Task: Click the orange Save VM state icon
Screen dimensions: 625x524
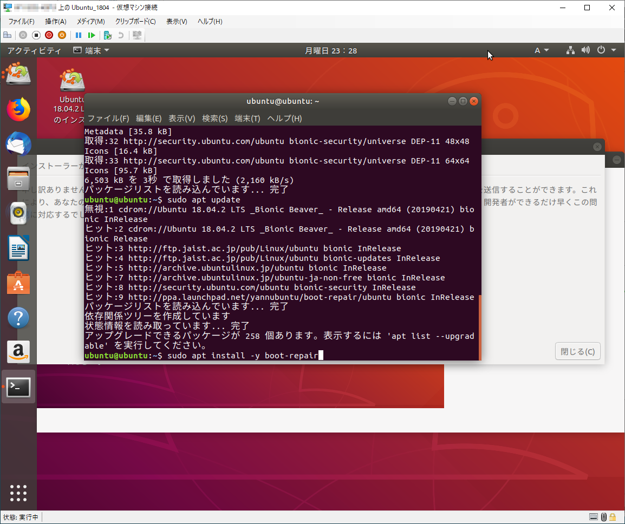Action: [x=62, y=35]
